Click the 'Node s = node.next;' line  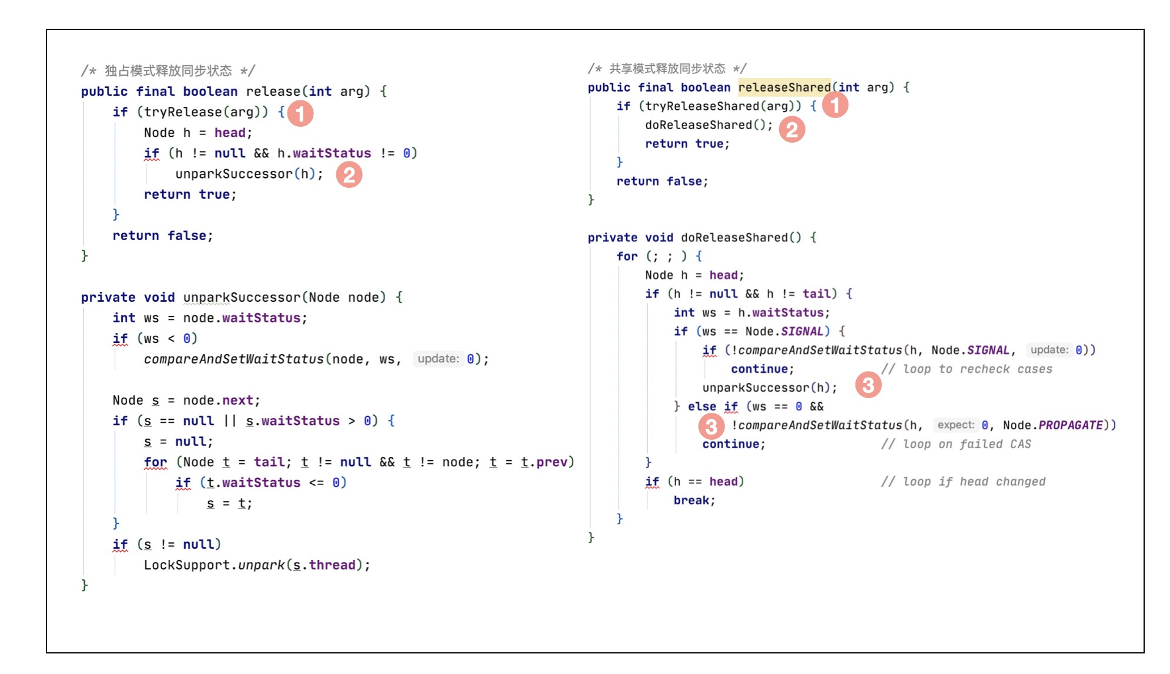click(x=186, y=400)
